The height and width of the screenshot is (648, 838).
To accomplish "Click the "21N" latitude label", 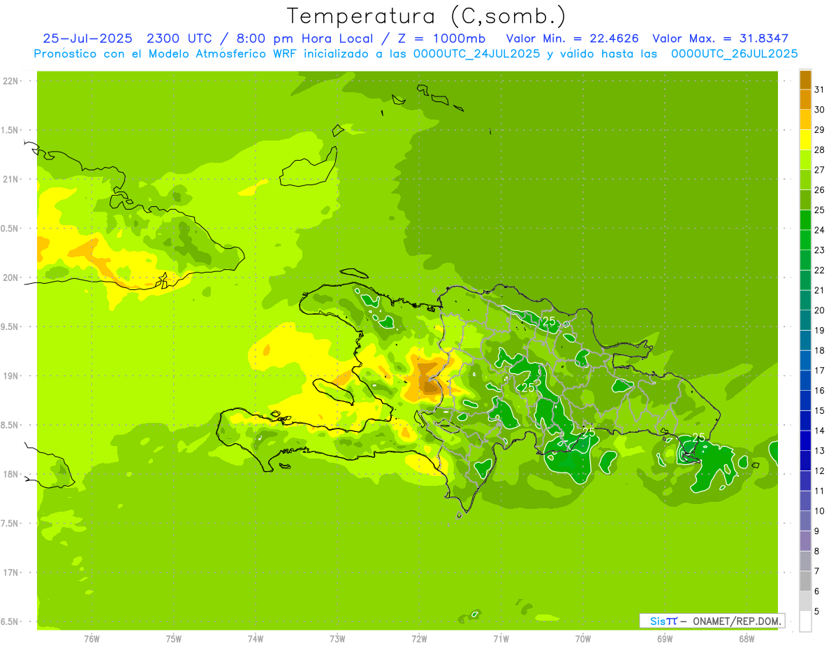I will 10,180.
